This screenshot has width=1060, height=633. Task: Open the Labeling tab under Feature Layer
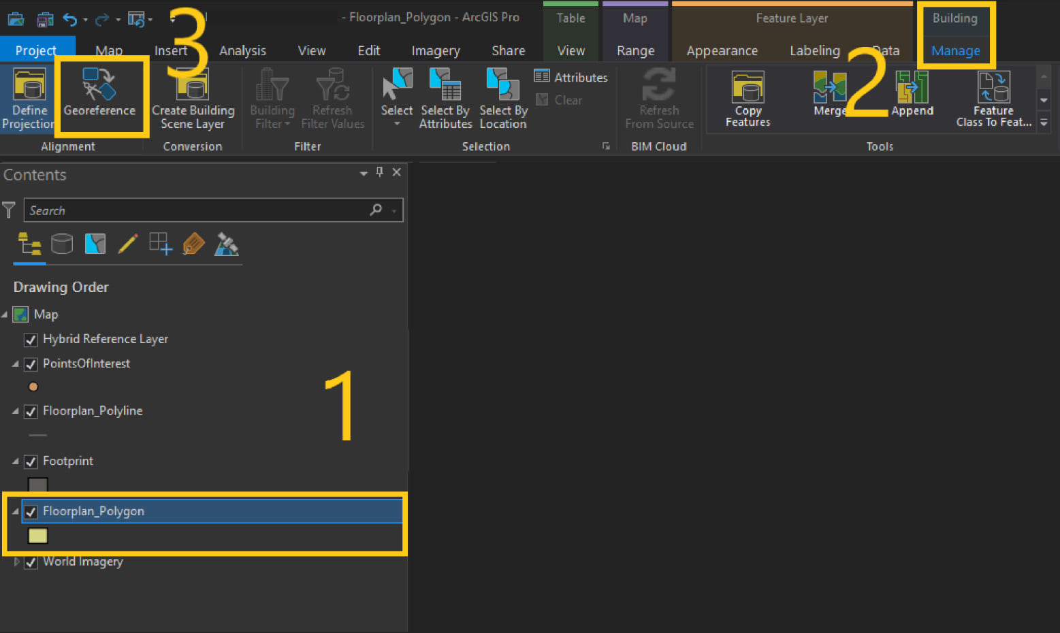point(815,50)
